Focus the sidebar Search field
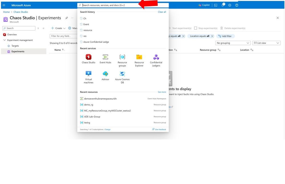The height and width of the screenshot is (184, 285). pyautogui.click(x=19, y=28)
